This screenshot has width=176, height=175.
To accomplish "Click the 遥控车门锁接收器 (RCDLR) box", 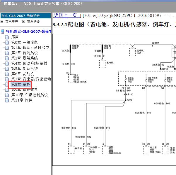I will 105,150.
